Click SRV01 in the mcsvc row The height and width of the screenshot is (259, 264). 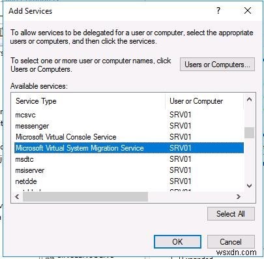click(181, 115)
